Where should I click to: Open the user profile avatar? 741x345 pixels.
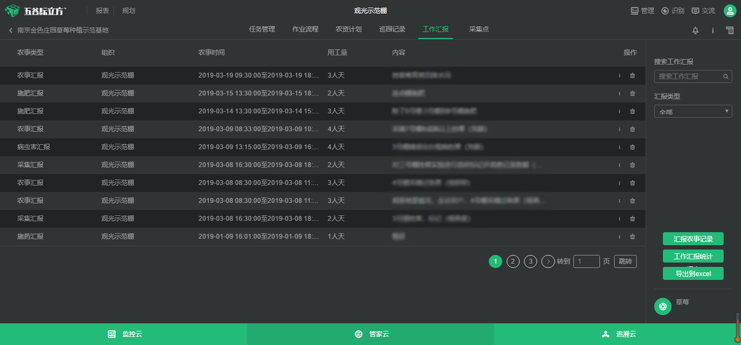(x=730, y=11)
